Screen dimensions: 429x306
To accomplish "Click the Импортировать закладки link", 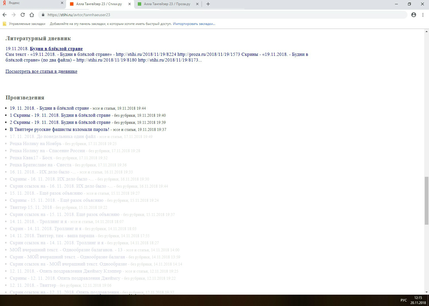I will pos(194,24).
